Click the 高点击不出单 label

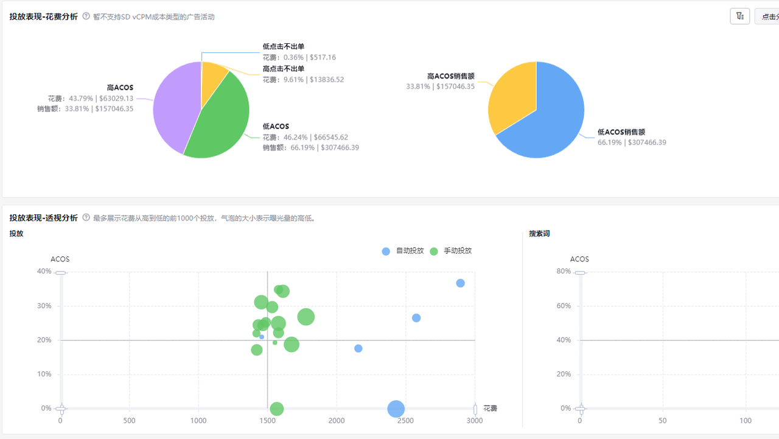point(284,69)
